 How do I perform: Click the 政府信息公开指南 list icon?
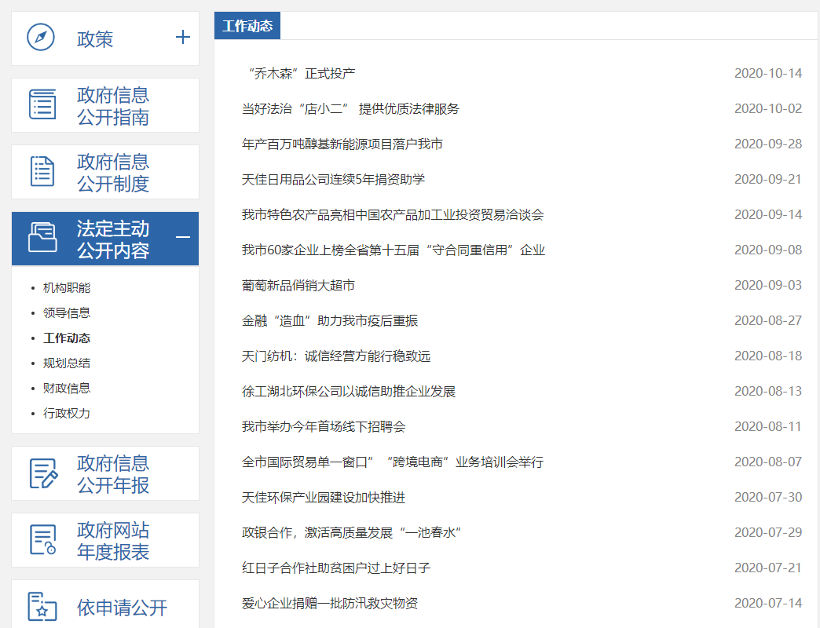pyautogui.click(x=42, y=104)
